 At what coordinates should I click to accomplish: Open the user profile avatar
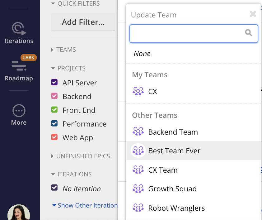(19, 212)
